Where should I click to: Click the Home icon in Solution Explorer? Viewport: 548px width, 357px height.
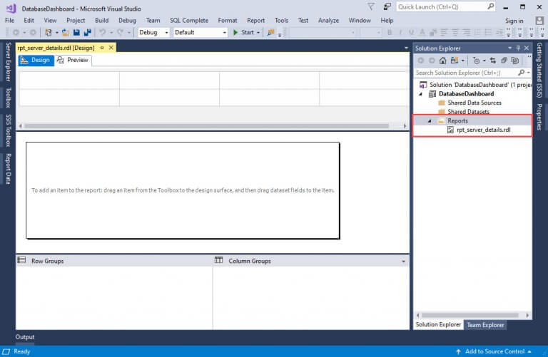tap(443, 61)
